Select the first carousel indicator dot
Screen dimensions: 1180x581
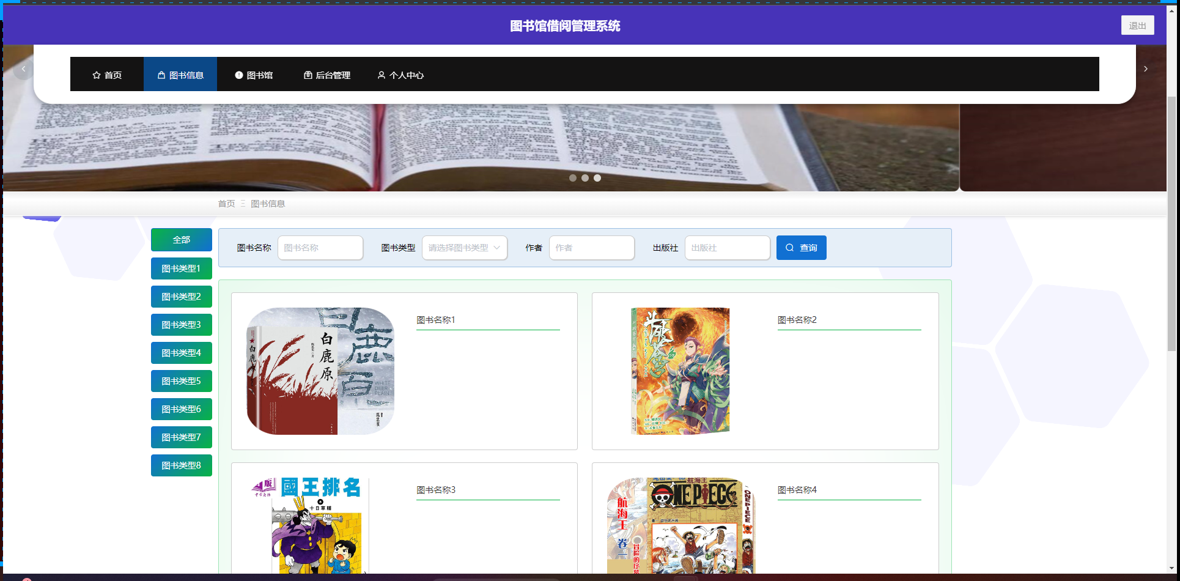coord(573,178)
